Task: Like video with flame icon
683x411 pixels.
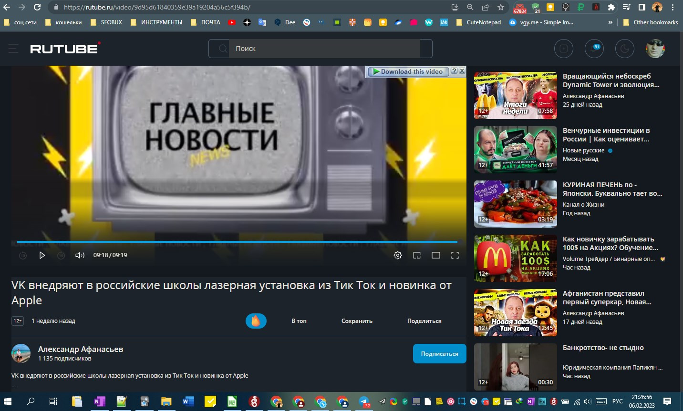Action: (256, 321)
